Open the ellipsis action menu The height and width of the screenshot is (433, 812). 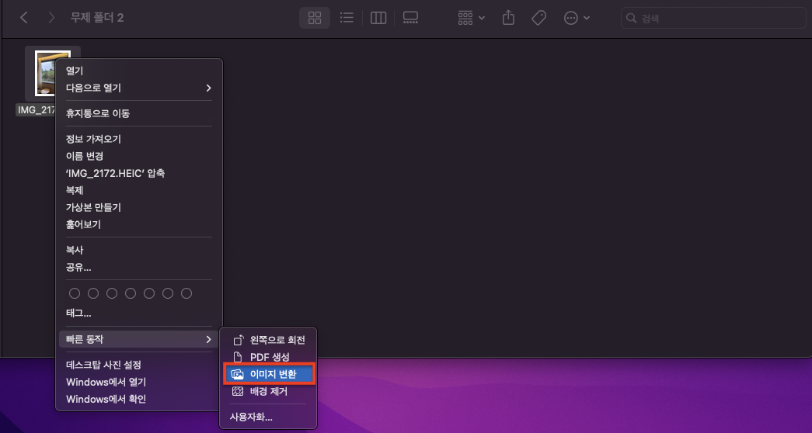coord(577,18)
